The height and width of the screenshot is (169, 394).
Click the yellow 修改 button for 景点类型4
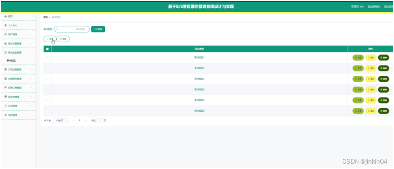tap(370, 89)
